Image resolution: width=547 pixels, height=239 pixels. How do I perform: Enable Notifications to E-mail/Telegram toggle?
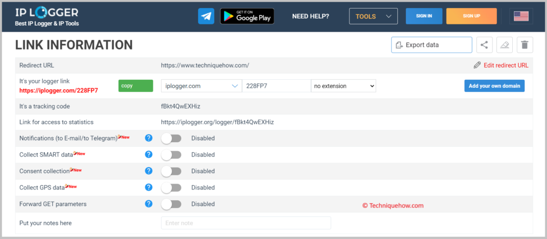(x=171, y=138)
